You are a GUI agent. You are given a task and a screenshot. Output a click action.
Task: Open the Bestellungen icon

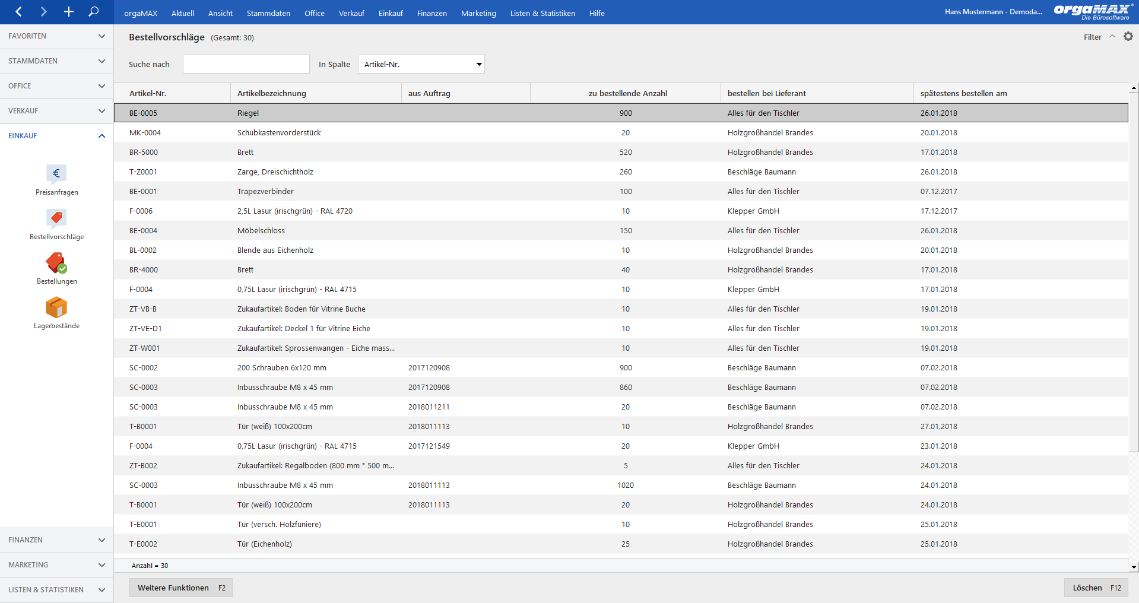pyautogui.click(x=56, y=263)
